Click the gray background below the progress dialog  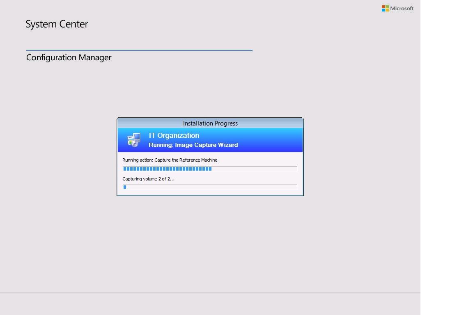pos(210,242)
